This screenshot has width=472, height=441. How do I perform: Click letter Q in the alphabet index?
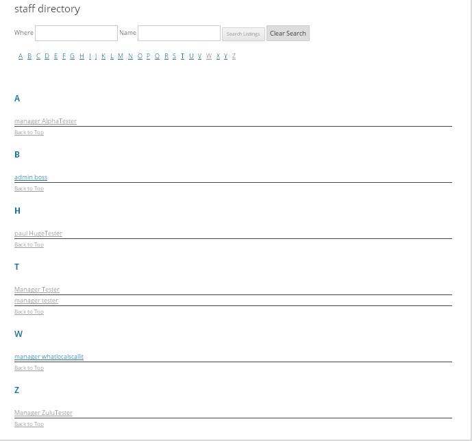157,56
